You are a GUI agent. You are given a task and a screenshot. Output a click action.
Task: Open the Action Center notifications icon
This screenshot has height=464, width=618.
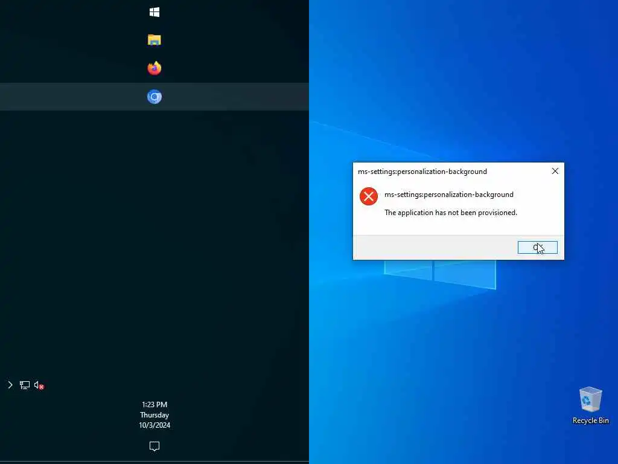[154, 446]
